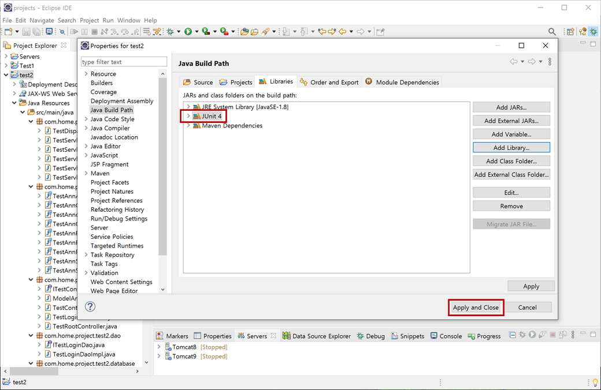Screen dimensions: 601x390
Task: Click the Apply and Close button
Action: (x=476, y=307)
